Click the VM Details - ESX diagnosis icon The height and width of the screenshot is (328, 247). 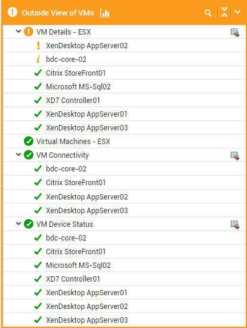[235, 33]
